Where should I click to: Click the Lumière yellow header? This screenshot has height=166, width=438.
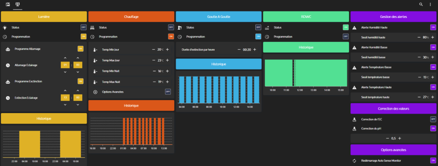point(44,17)
